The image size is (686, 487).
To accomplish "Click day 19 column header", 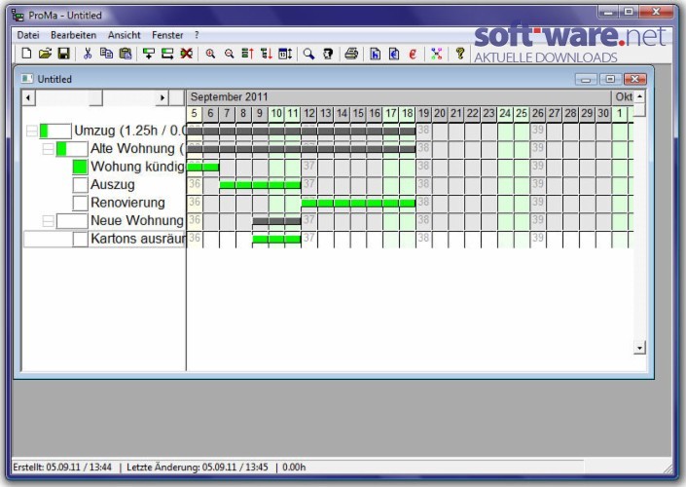I will coord(423,113).
